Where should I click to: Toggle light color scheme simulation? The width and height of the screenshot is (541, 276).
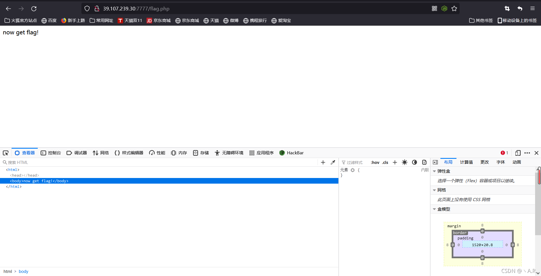point(405,163)
